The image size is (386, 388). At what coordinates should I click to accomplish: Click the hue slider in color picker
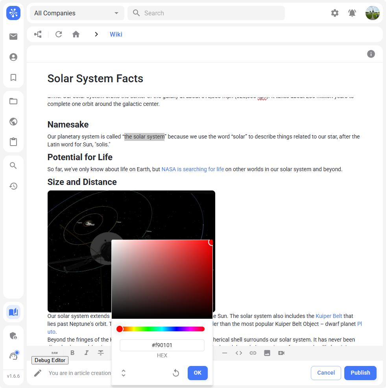pos(162,329)
